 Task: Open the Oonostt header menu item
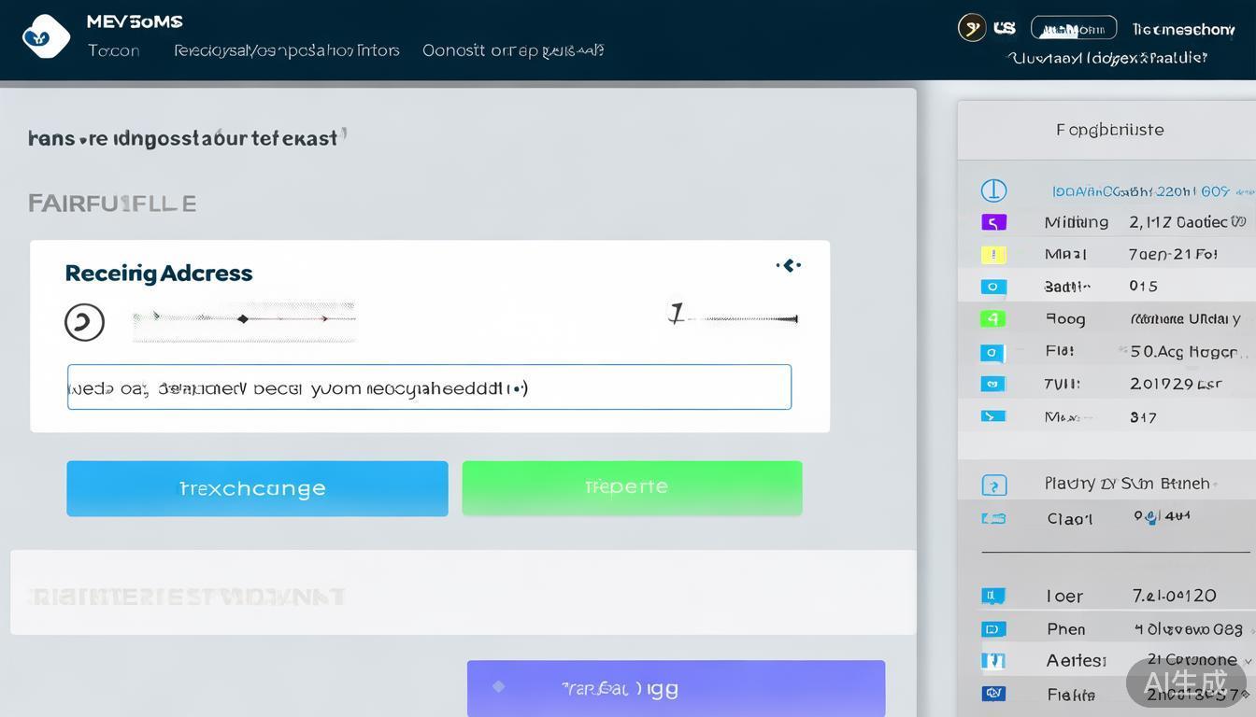[512, 50]
